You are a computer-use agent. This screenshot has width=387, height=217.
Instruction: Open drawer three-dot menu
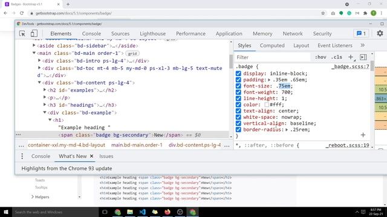(x=22, y=156)
